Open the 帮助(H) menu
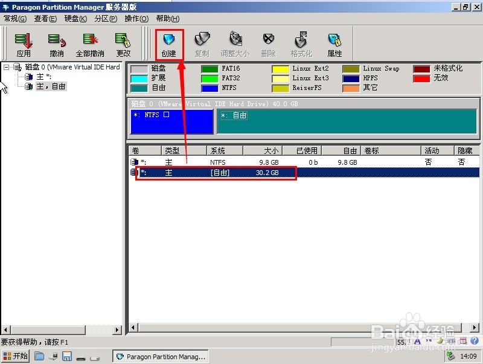 click(x=168, y=19)
